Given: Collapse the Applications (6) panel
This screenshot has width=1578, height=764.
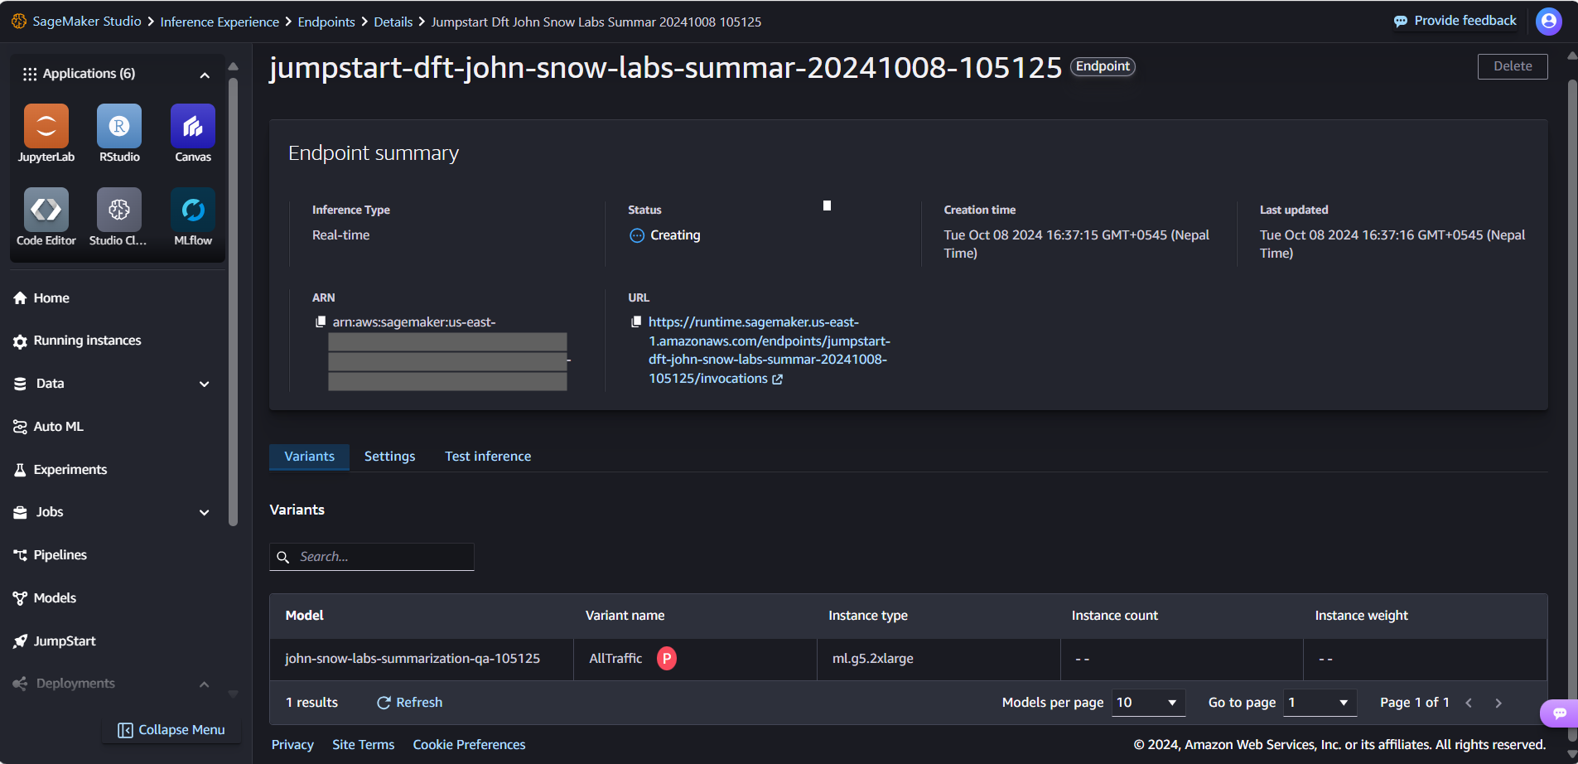Looking at the screenshot, I should (205, 75).
